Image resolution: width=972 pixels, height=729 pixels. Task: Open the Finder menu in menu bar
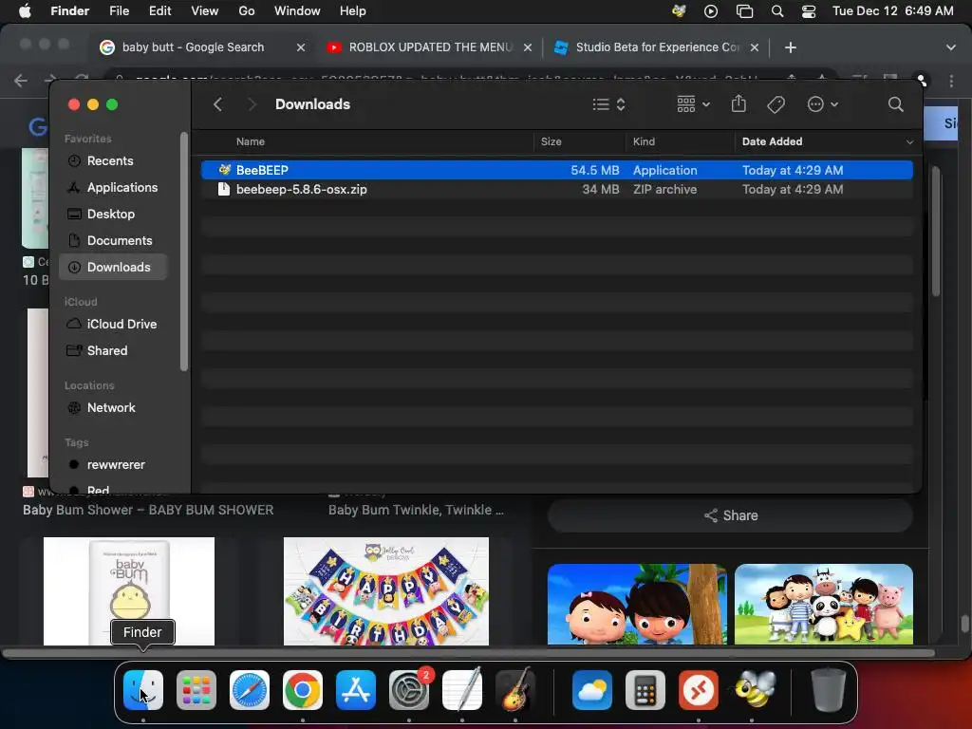69,11
